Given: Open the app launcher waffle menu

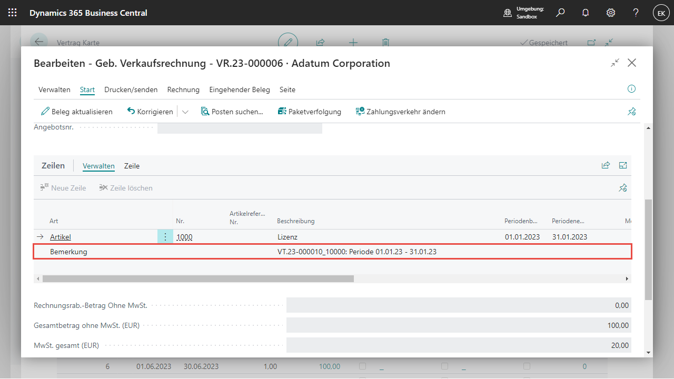Looking at the screenshot, I should [13, 13].
